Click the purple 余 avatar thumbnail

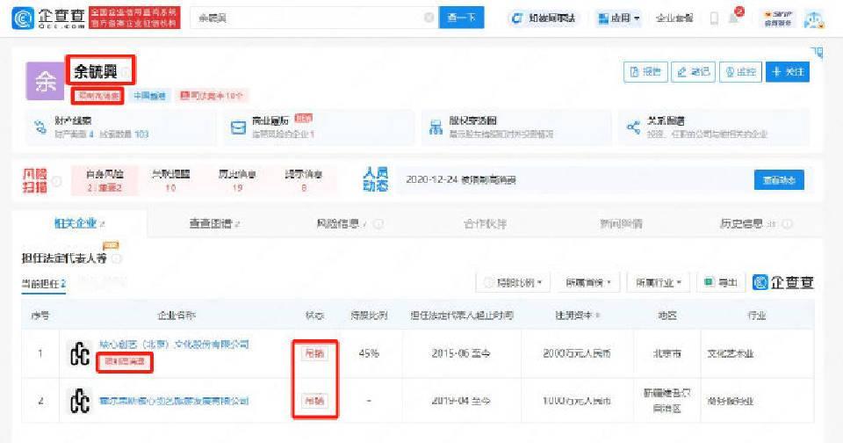pos(45,81)
